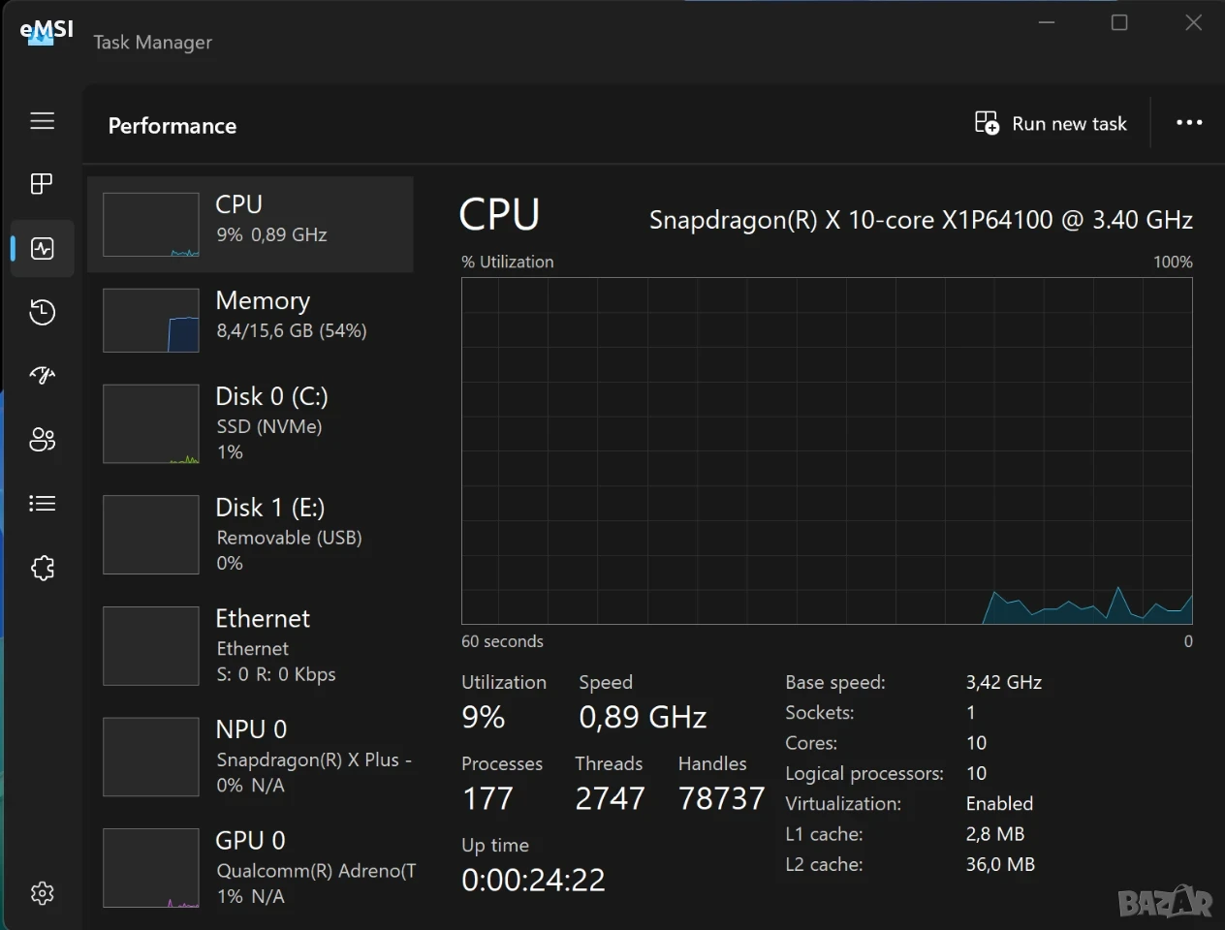Screen dimensions: 1225x930
Task: Click the 2,8 MB L1 cache value
Action: [x=995, y=833]
